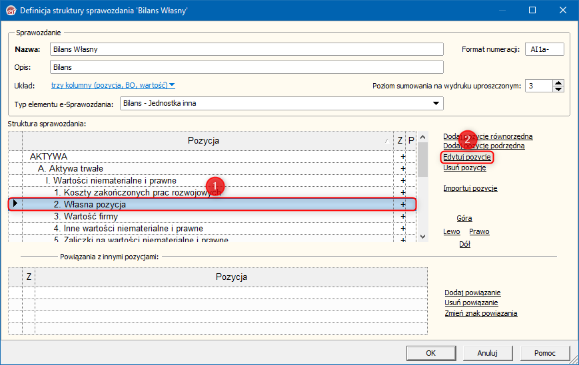Viewport: 579px width, 365px height.
Task: Click the Dodaj powiązanie link
Action: [472, 293]
